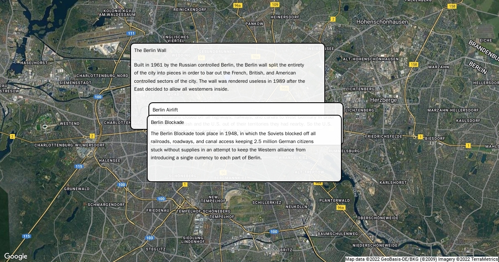Viewport: 499px width, 262px height.
Task: Click the Siemensstadt map label
Action: point(75,83)
